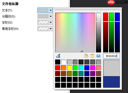Select the dark rose-brown swatch
The width and height of the screenshot is (128, 93).
point(99,74)
